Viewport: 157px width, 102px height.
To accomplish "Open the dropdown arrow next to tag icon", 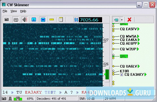I will tap(122, 20).
